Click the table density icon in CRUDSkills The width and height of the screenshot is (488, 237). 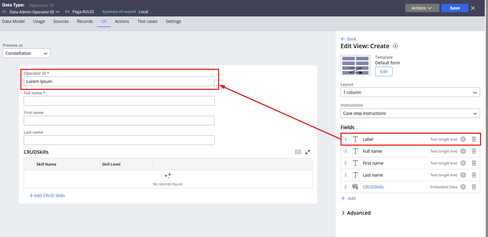pos(298,152)
